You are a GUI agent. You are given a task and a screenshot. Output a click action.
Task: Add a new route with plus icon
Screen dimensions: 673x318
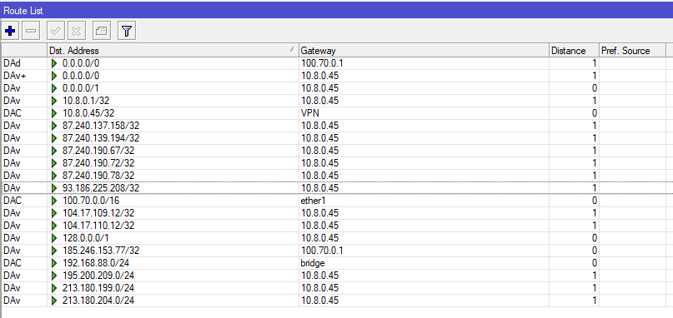(x=10, y=31)
